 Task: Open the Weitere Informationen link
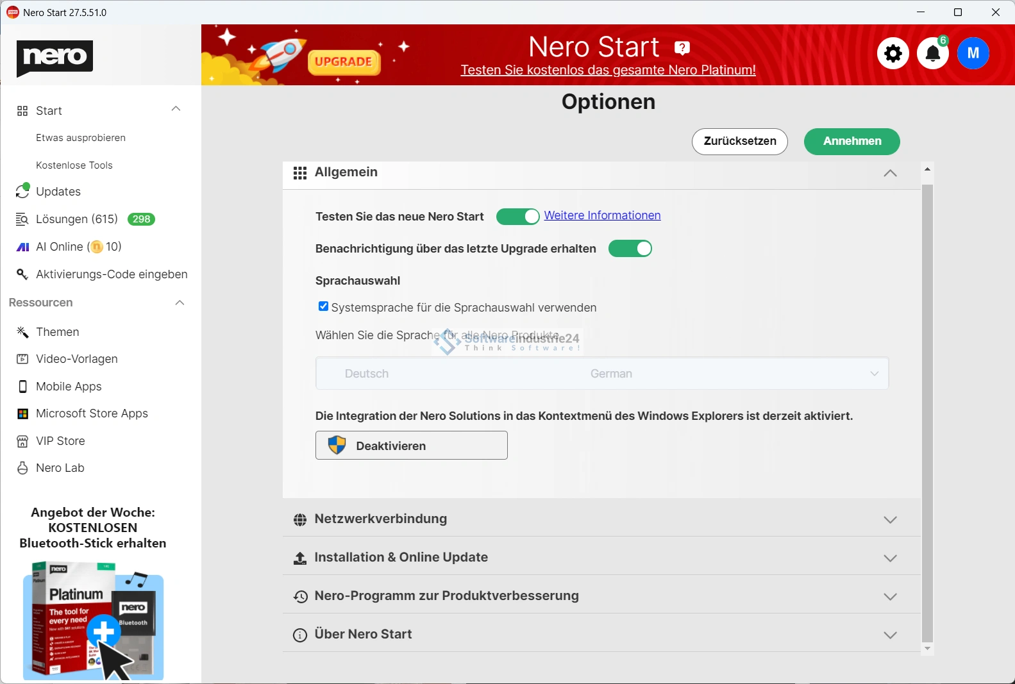point(602,215)
